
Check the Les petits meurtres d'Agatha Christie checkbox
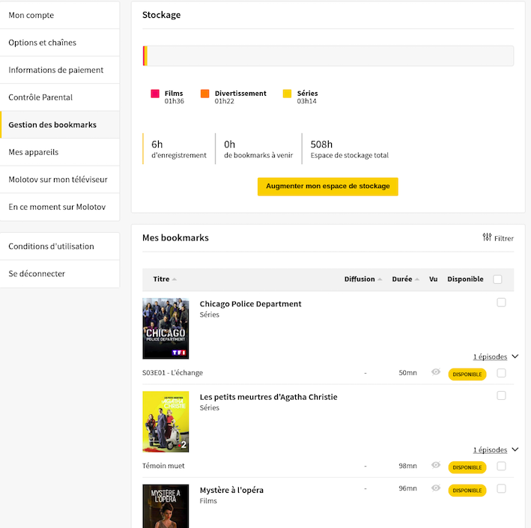click(501, 395)
